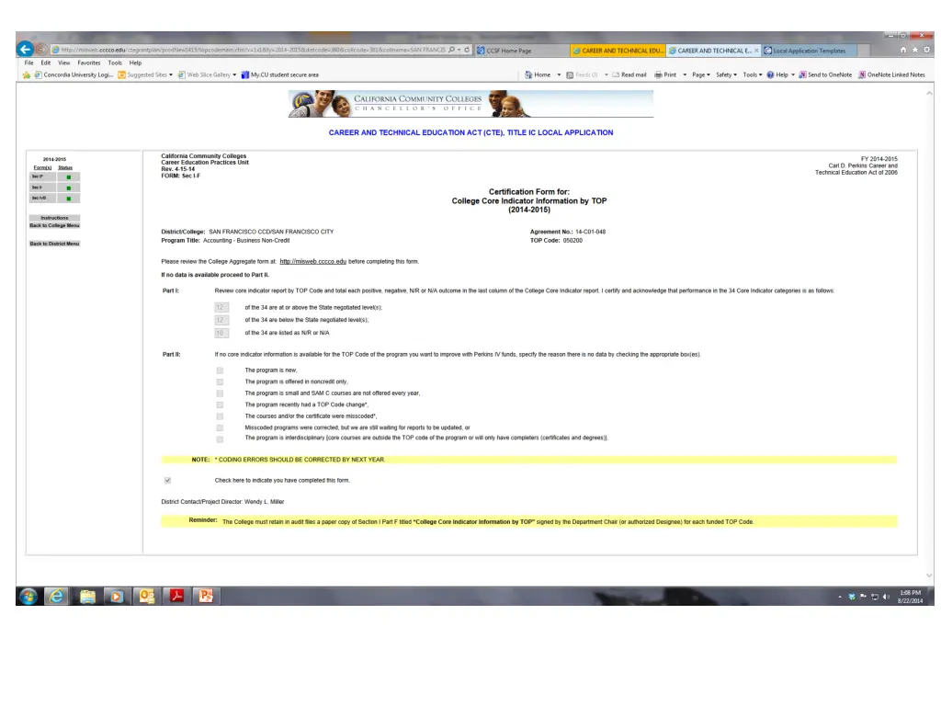The height and width of the screenshot is (706, 941).
Task: Open PowerPoint from the taskbar
Action: tap(206, 596)
